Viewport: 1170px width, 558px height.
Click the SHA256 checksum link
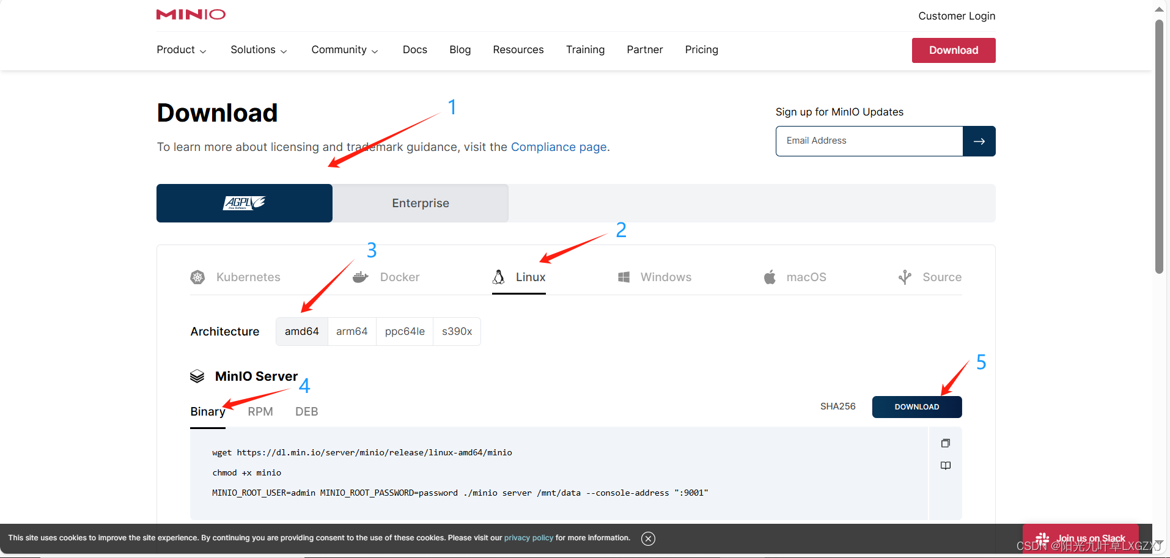838,406
